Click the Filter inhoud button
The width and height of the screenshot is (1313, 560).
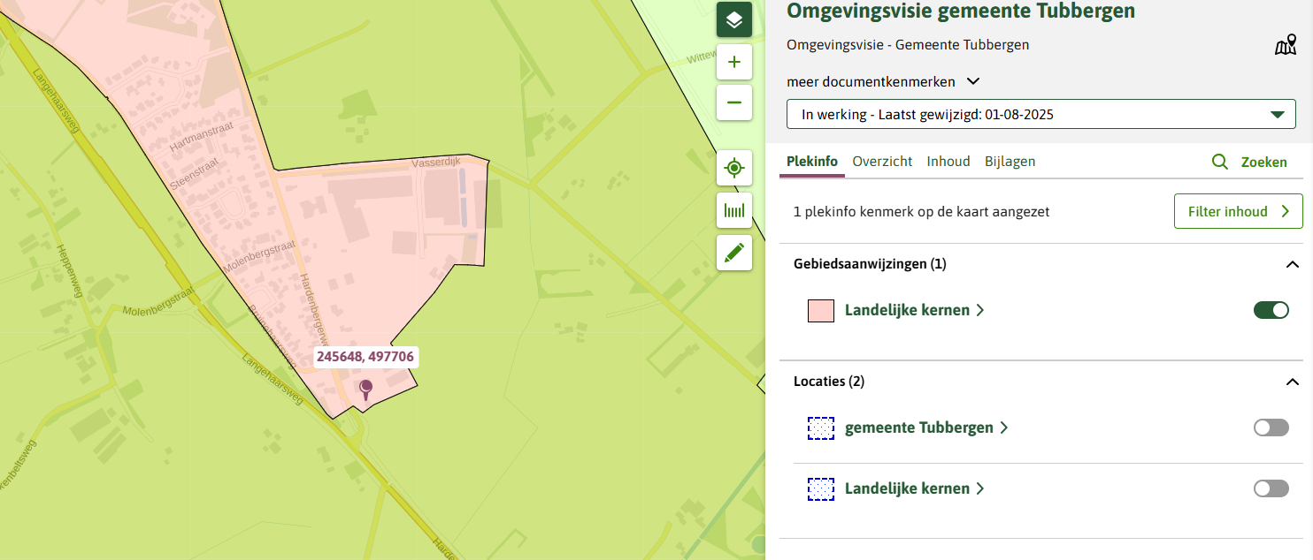click(1239, 211)
